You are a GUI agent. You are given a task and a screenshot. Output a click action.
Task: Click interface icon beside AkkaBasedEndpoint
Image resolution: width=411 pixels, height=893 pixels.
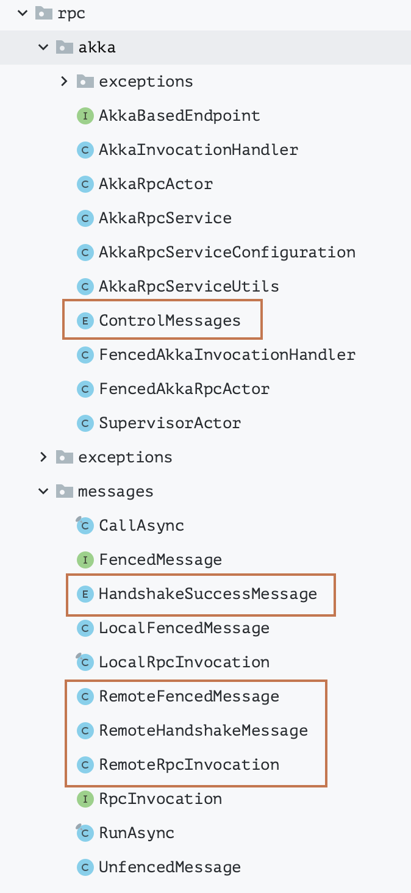pyautogui.click(x=85, y=115)
